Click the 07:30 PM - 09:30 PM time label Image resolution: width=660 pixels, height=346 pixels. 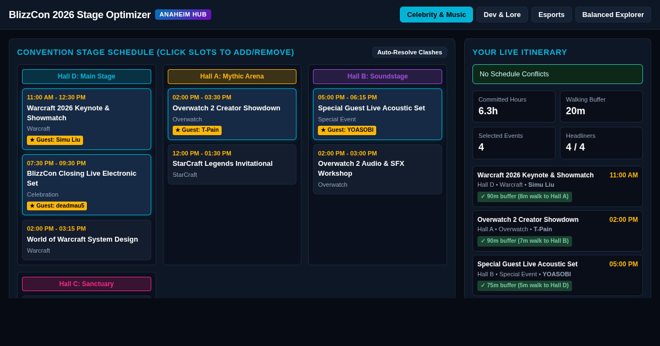click(x=56, y=163)
